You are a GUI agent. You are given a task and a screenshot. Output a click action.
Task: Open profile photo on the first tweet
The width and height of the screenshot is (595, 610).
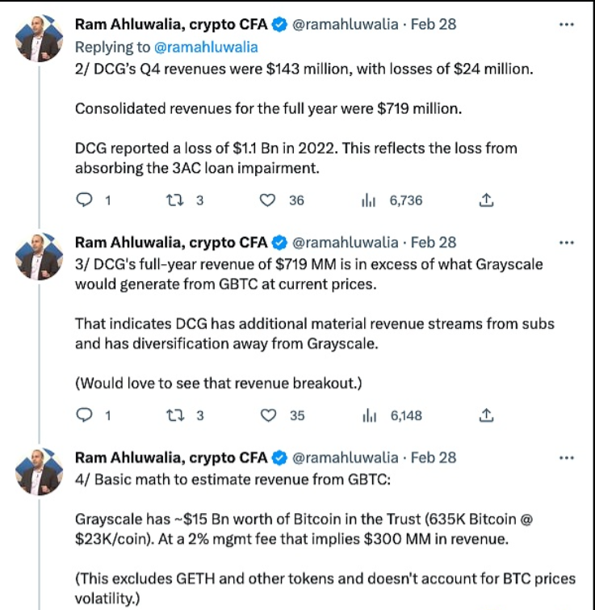click(x=40, y=37)
